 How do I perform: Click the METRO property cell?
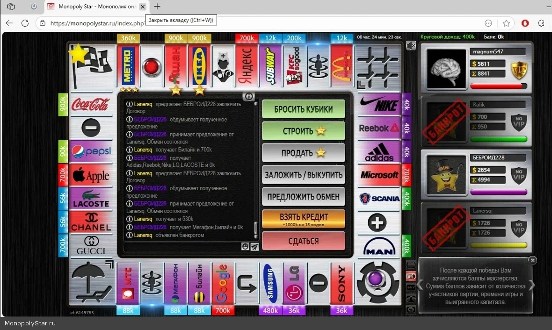pyautogui.click(x=128, y=65)
